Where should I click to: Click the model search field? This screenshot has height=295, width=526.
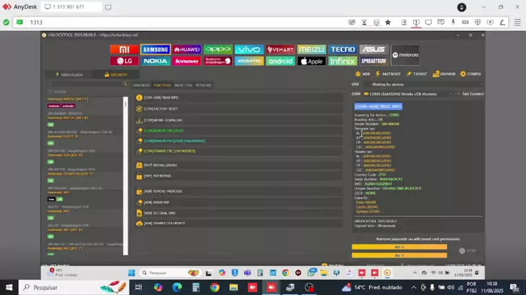(86, 84)
